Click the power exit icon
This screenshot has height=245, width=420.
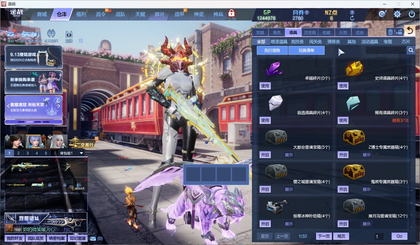click(412, 14)
